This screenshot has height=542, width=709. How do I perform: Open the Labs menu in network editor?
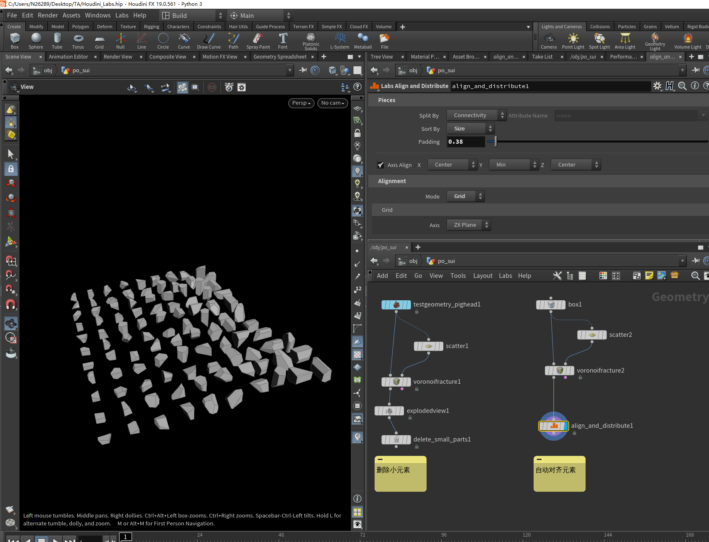point(505,276)
